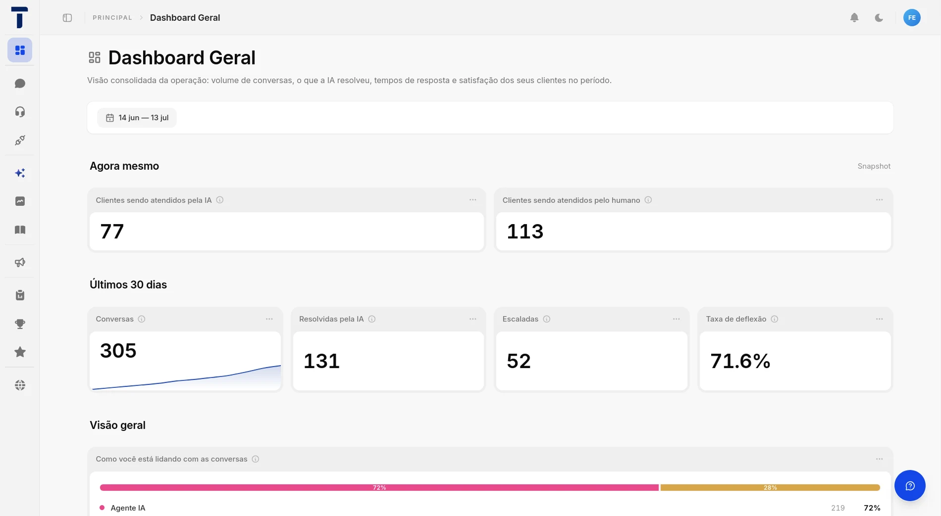The width and height of the screenshot is (941, 516).
Task: Click info icon next to Resolvidas pela IA
Action: coord(372,319)
